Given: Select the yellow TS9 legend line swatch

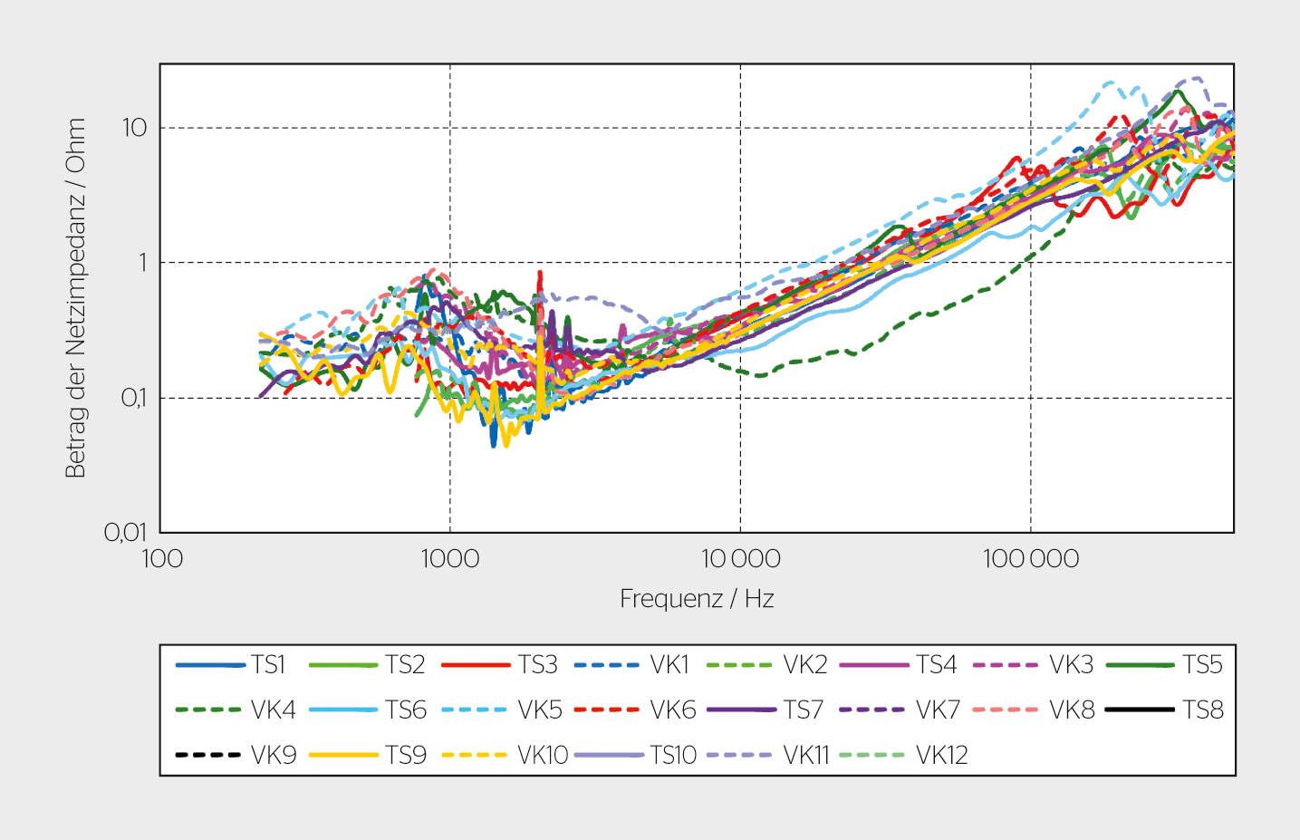Looking at the screenshot, I should click(342, 755).
